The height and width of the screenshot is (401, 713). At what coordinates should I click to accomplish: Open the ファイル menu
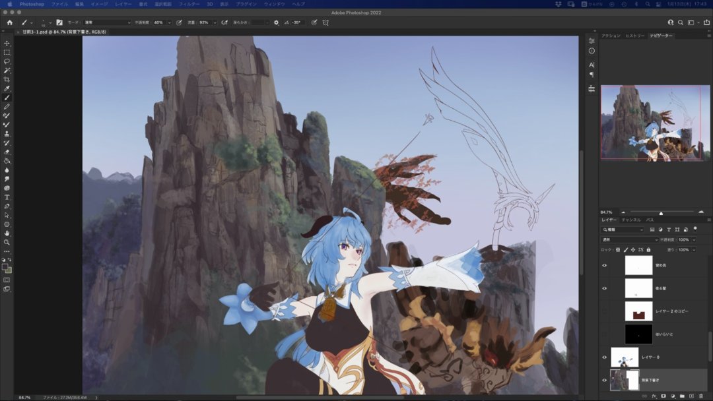(x=59, y=4)
